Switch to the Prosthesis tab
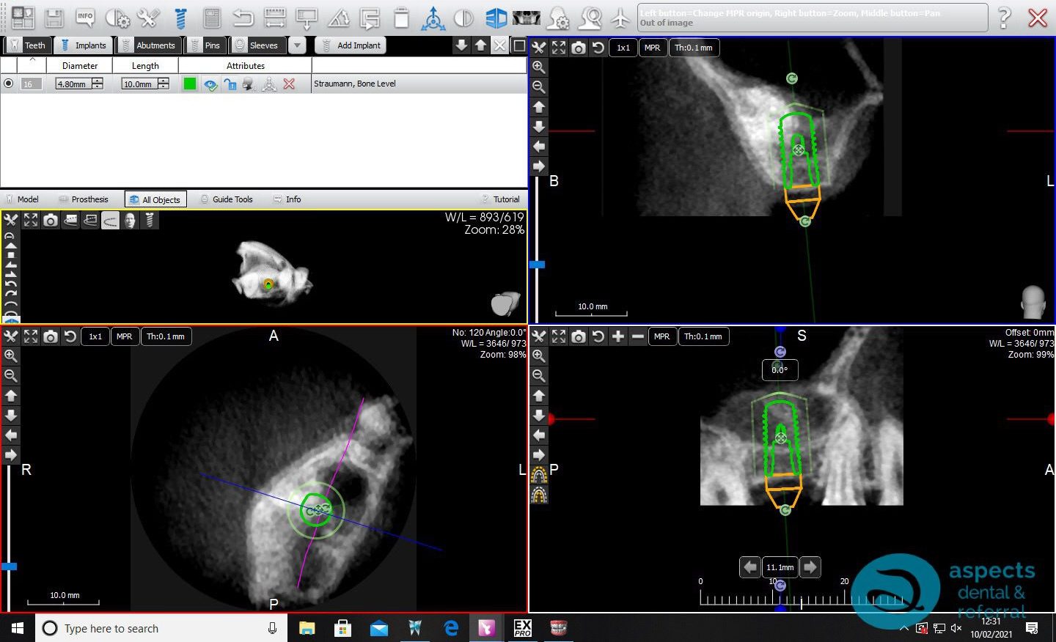1056x642 pixels. [84, 199]
